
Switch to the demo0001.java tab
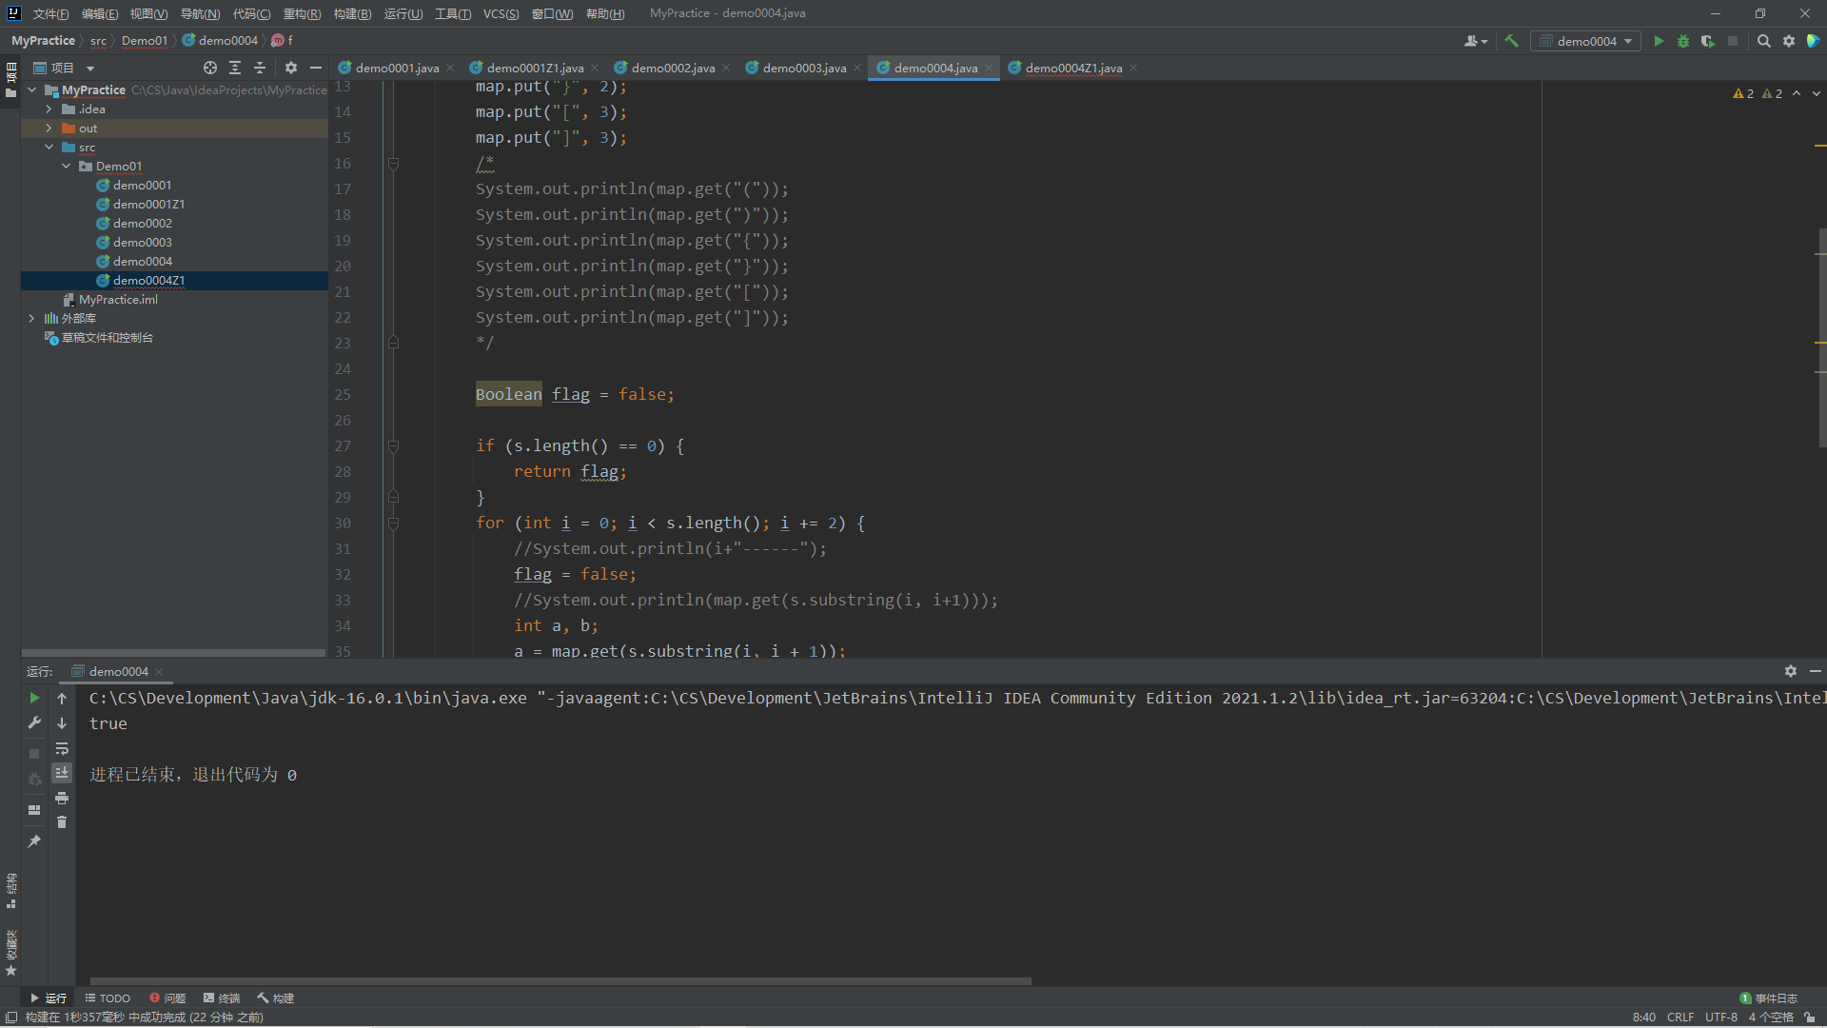(x=397, y=68)
